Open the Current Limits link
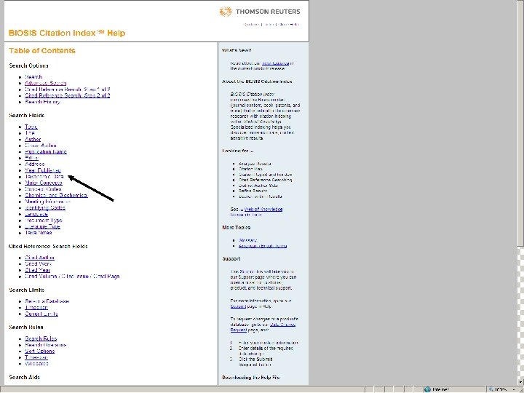This screenshot has height=393, width=524. pos(41,314)
